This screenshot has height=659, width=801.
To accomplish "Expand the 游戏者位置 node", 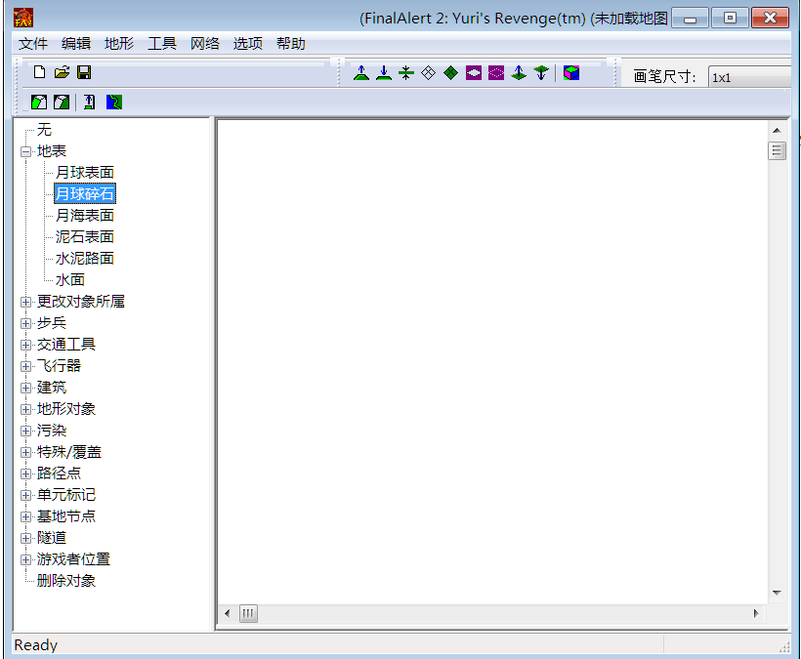I will [x=26, y=559].
